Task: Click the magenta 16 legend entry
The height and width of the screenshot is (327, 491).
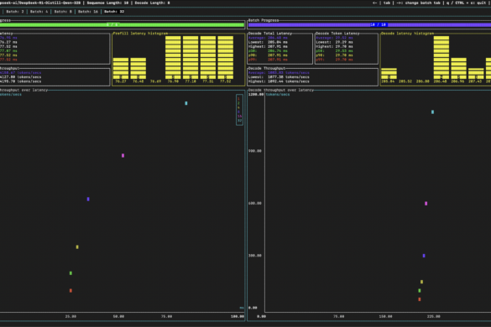Action: [239, 117]
